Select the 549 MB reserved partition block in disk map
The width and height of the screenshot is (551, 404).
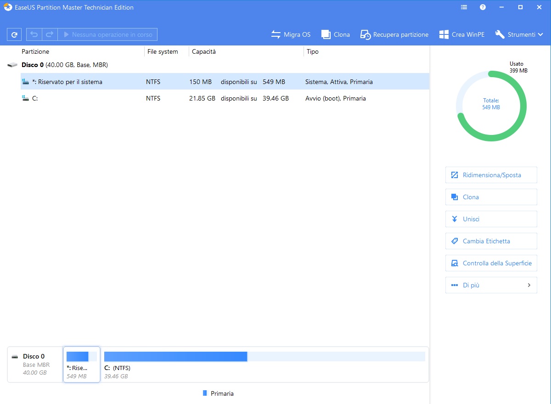(x=81, y=365)
